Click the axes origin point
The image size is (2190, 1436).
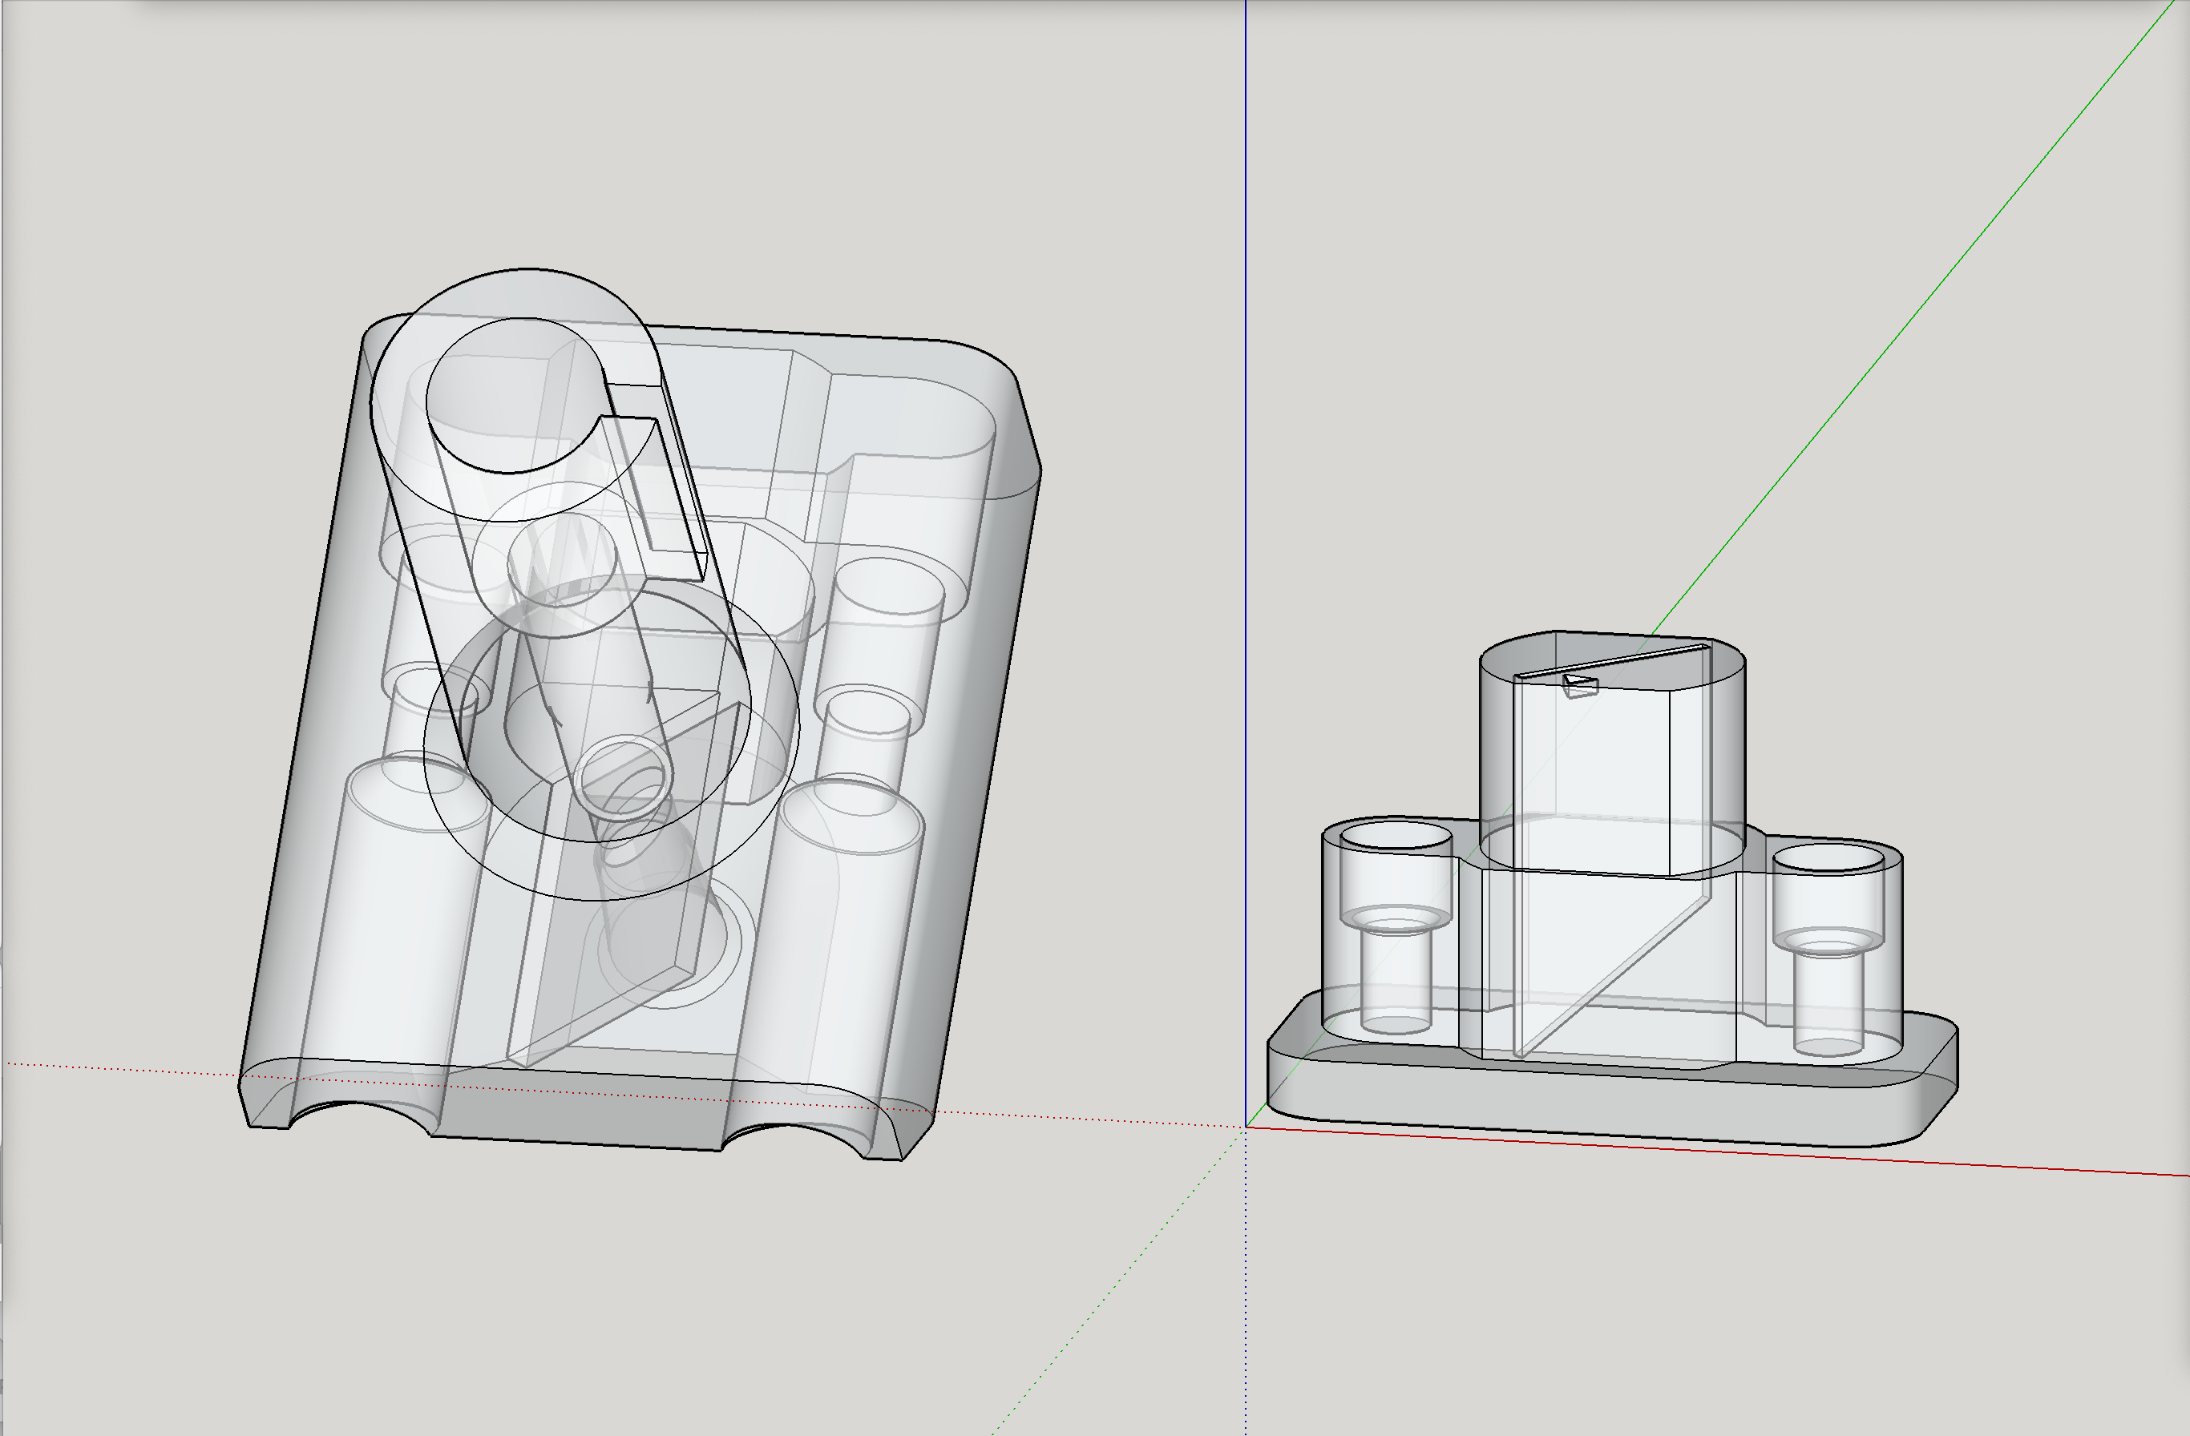click(x=1246, y=1126)
